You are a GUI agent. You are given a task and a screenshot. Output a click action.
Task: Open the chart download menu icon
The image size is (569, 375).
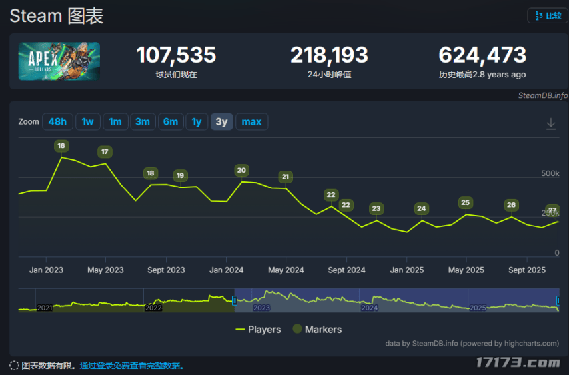click(551, 123)
